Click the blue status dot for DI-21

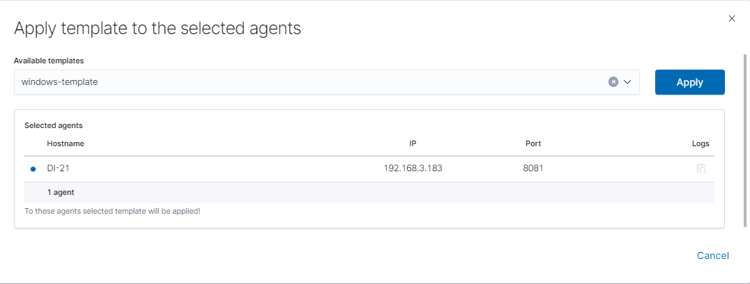pos(33,169)
